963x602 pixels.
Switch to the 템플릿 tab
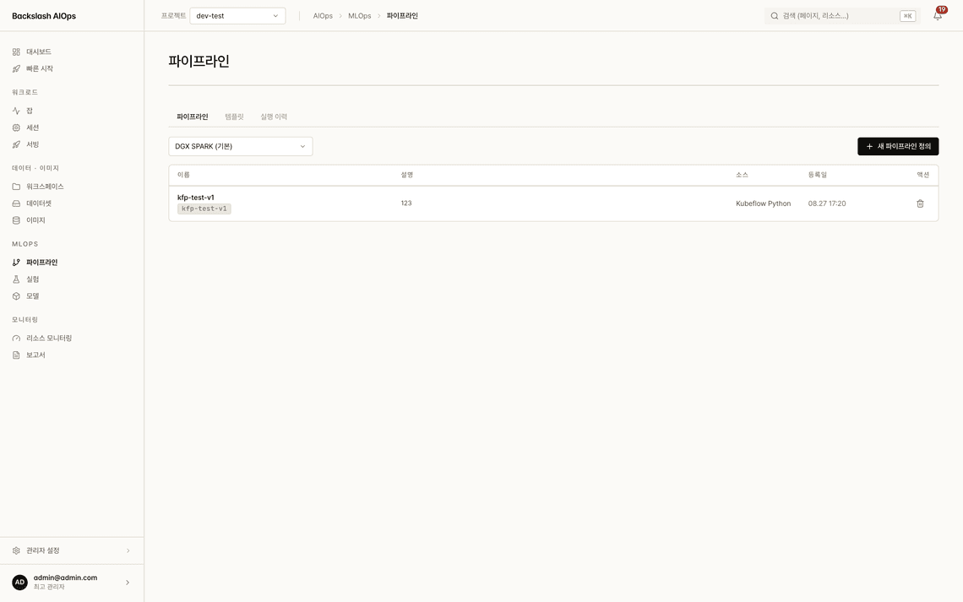234,117
